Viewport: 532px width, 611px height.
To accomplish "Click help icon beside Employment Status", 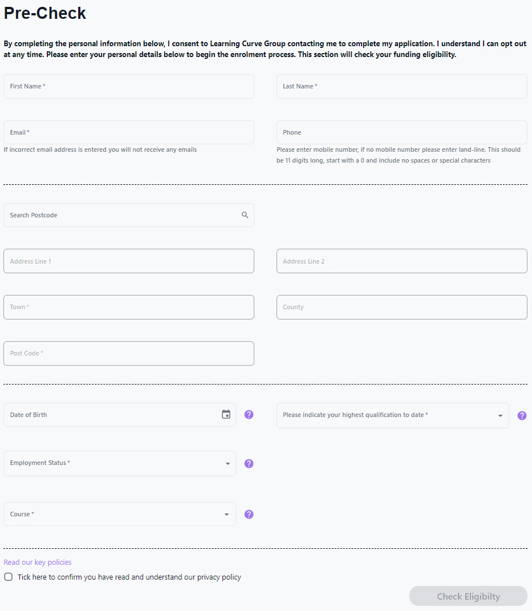I will point(249,463).
